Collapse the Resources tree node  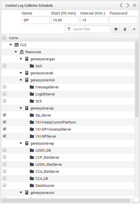(16, 52)
